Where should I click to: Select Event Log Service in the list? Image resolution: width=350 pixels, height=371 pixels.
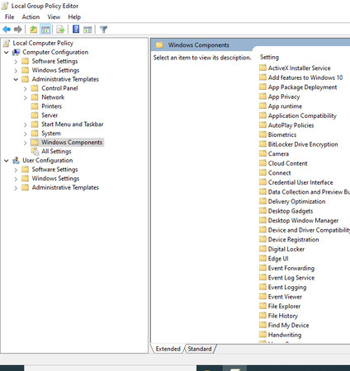pyautogui.click(x=291, y=278)
